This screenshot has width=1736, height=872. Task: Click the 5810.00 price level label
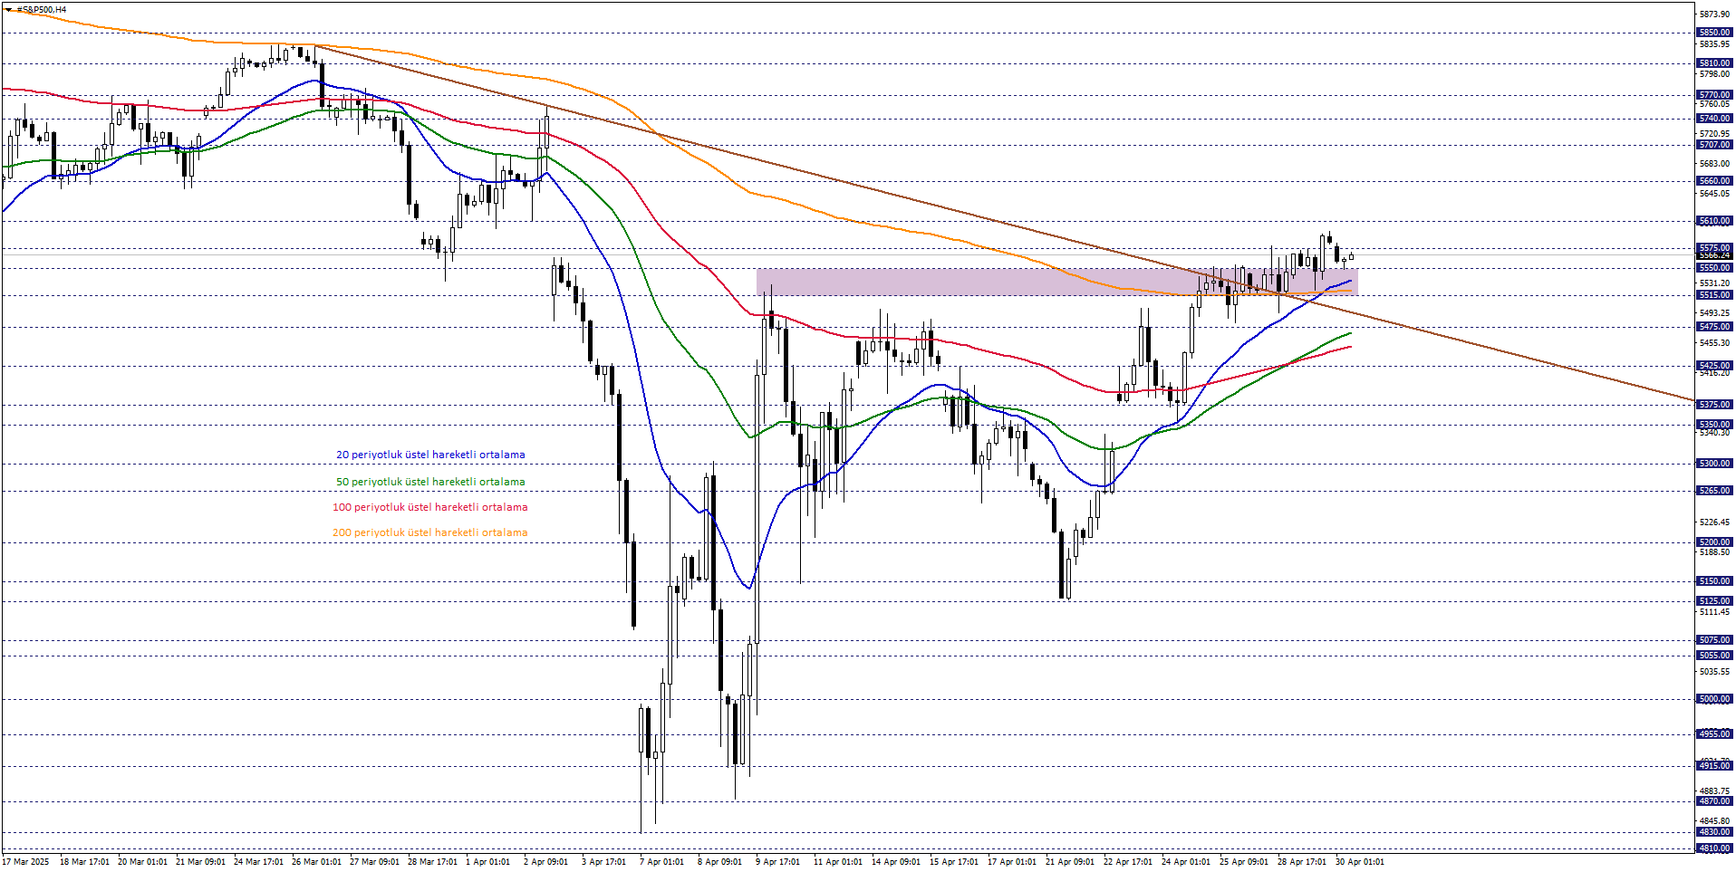point(1714,63)
